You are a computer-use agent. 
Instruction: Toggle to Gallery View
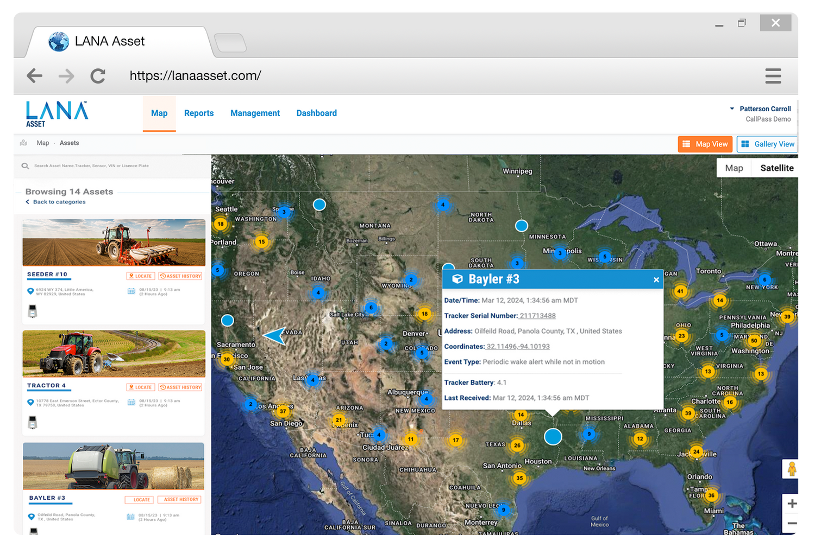[x=768, y=144]
